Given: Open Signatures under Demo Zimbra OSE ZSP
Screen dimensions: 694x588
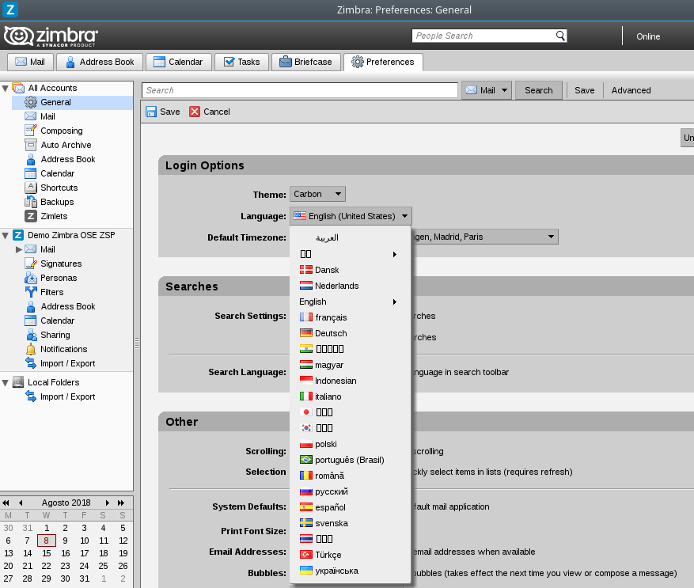Looking at the screenshot, I should click(x=61, y=264).
